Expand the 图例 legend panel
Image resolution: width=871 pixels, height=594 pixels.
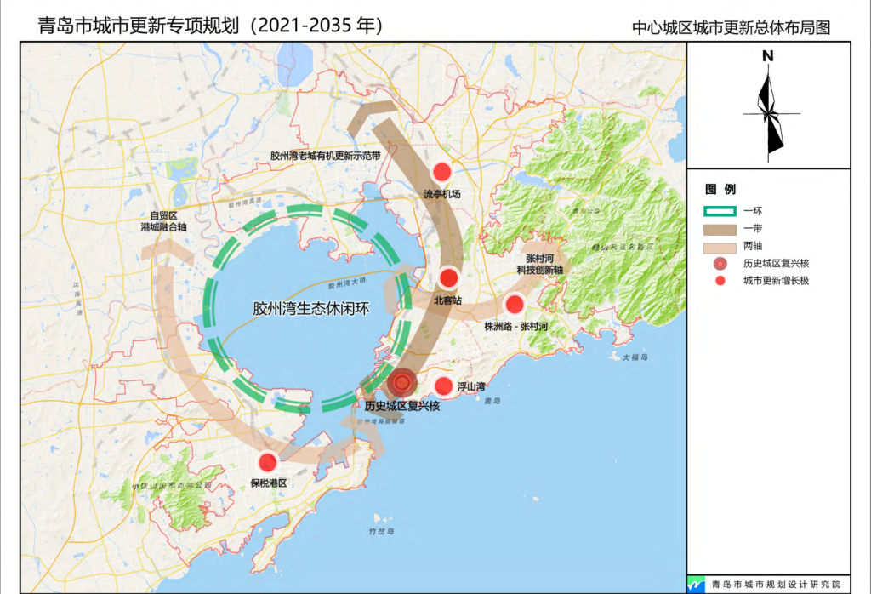720,189
